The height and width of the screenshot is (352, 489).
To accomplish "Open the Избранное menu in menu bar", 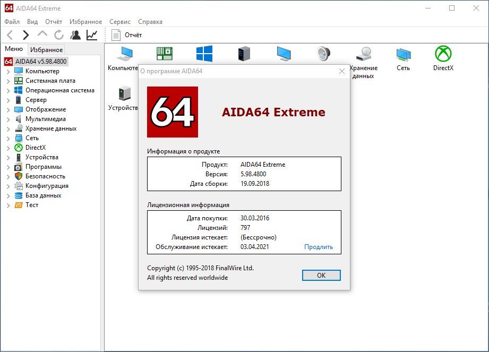I will [x=86, y=22].
